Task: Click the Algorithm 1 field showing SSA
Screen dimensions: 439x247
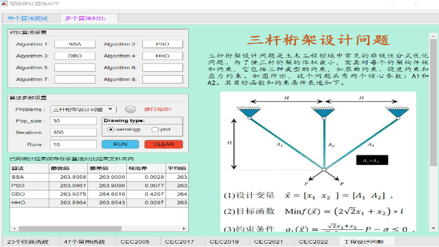Action: 74,44
